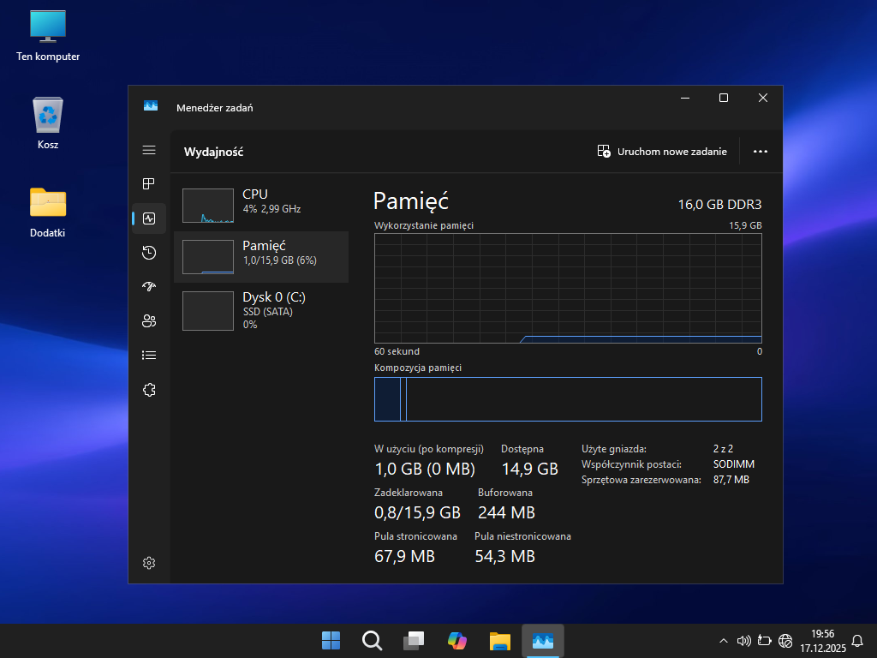
Task: Open the three-dots more options menu
Action: [x=760, y=152]
